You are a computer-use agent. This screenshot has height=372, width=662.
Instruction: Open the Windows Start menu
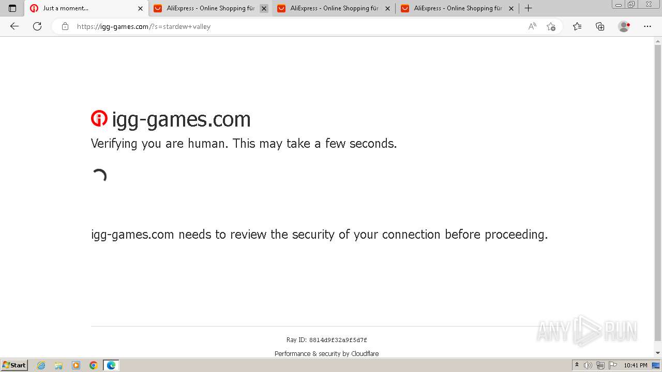(14, 365)
